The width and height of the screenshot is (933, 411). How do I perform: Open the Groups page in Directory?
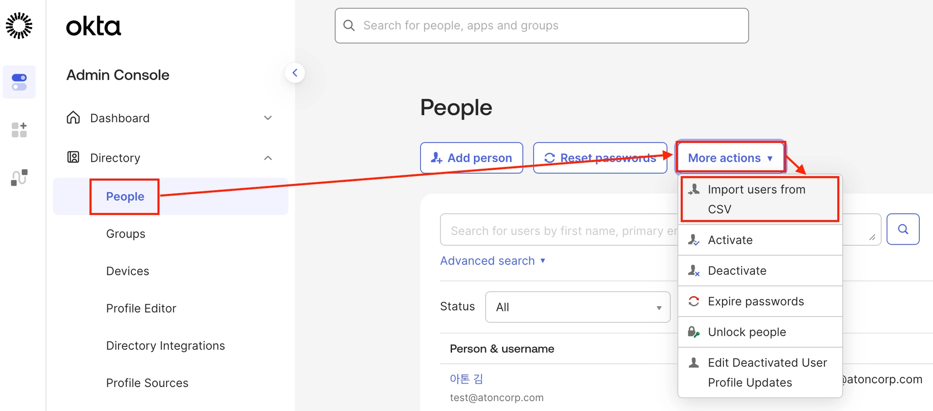tap(126, 234)
